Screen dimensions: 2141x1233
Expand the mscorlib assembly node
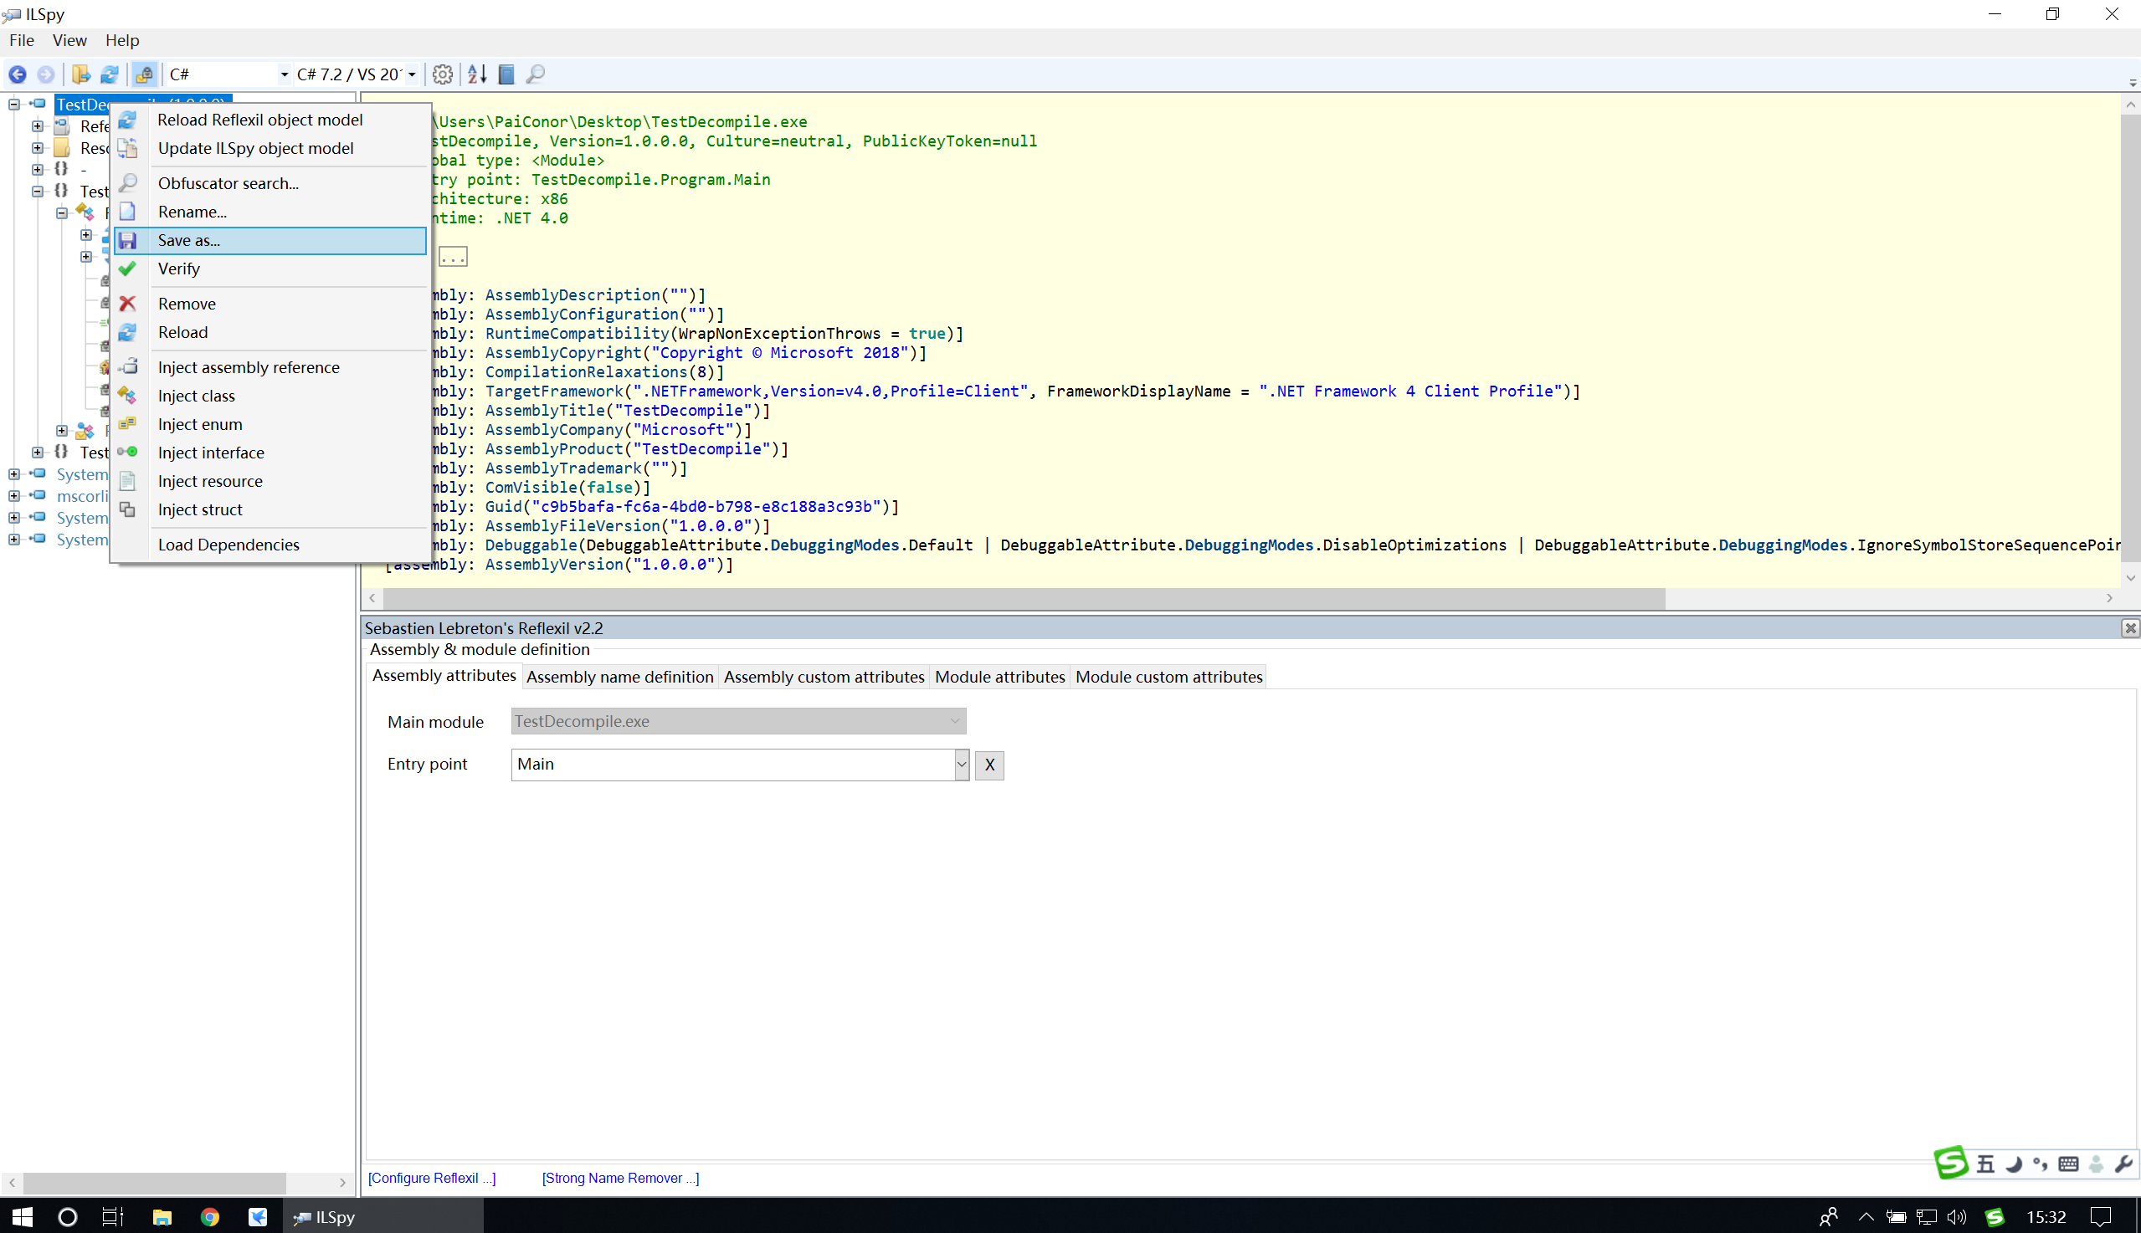click(14, 495)
